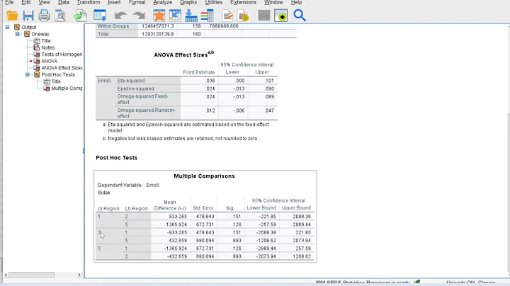This screenshot has height=286, width=510.
Task: Click the Variables list icon with colored lines
Action: point(207,16)
